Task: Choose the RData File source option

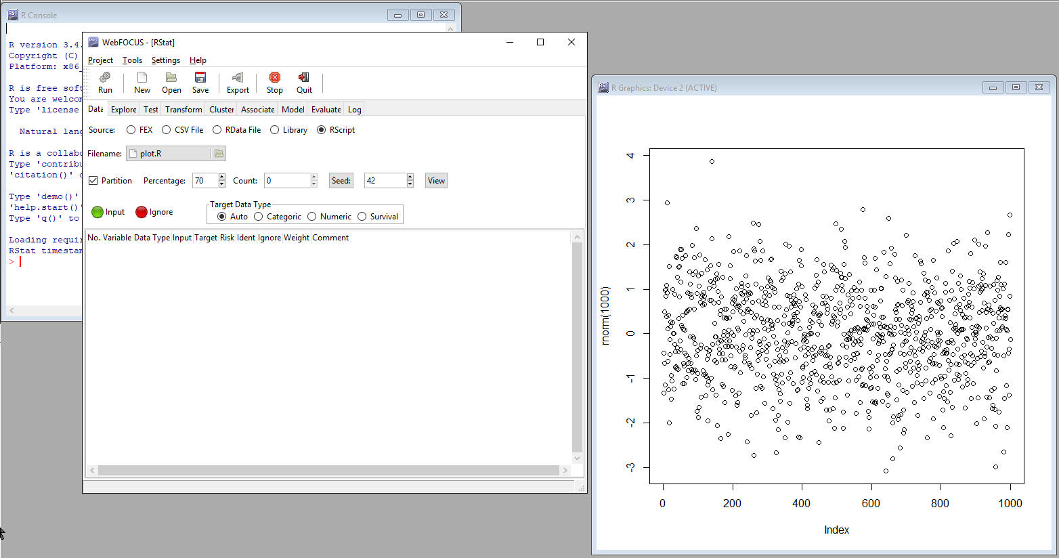Action: [x=217, y=130]
